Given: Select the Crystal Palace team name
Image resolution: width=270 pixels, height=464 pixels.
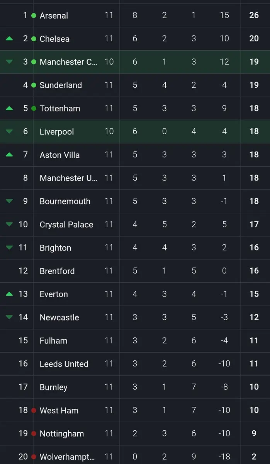Looking at the screenshot, I should 66,225.
